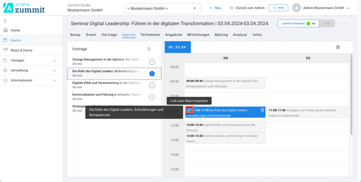361x182 pixels.
Task: Open agenda settings gear icon
Action: point(338,47)
